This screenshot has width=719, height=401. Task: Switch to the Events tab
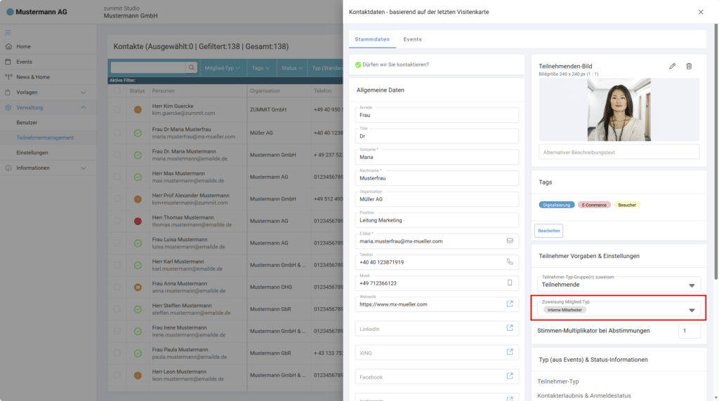412,39
